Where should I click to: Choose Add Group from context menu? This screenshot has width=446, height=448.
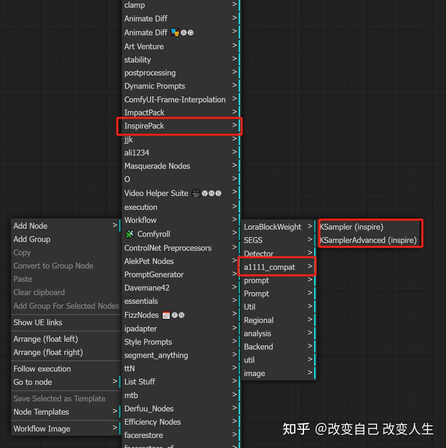tap(66, 239)
